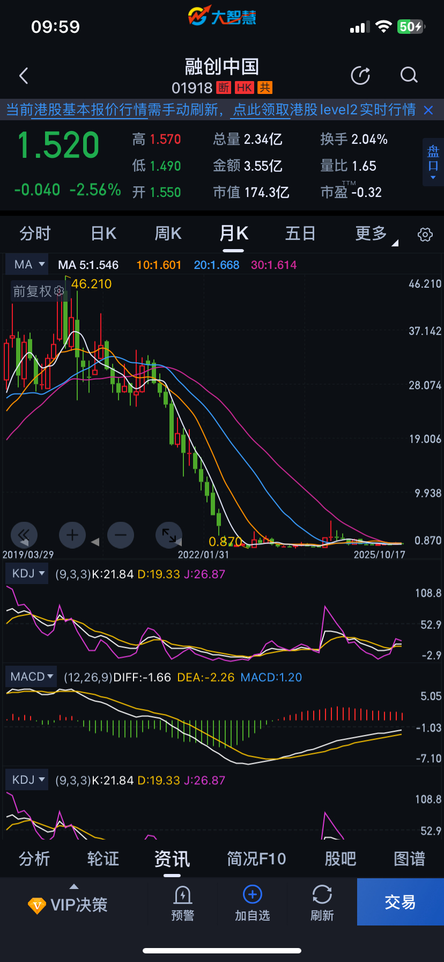444x962 pixels.
Task: Open the MA indicator dropdown
Action: 27,264
